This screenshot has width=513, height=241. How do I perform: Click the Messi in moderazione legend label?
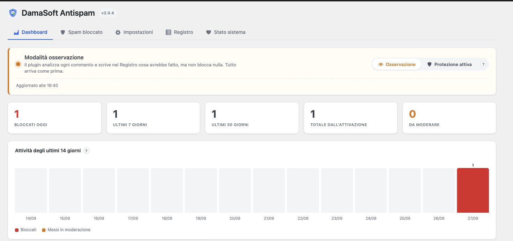coord(69,230)
